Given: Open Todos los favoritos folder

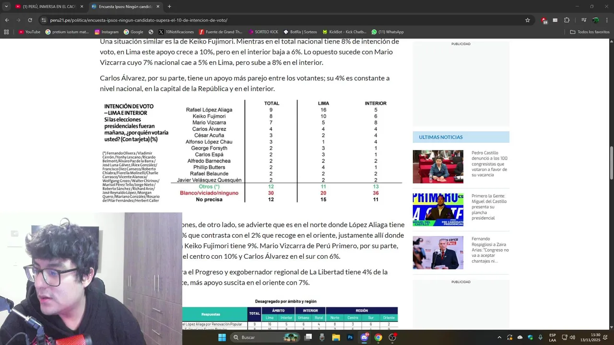Looking at the screenshot, I should (x=590, y=32).
